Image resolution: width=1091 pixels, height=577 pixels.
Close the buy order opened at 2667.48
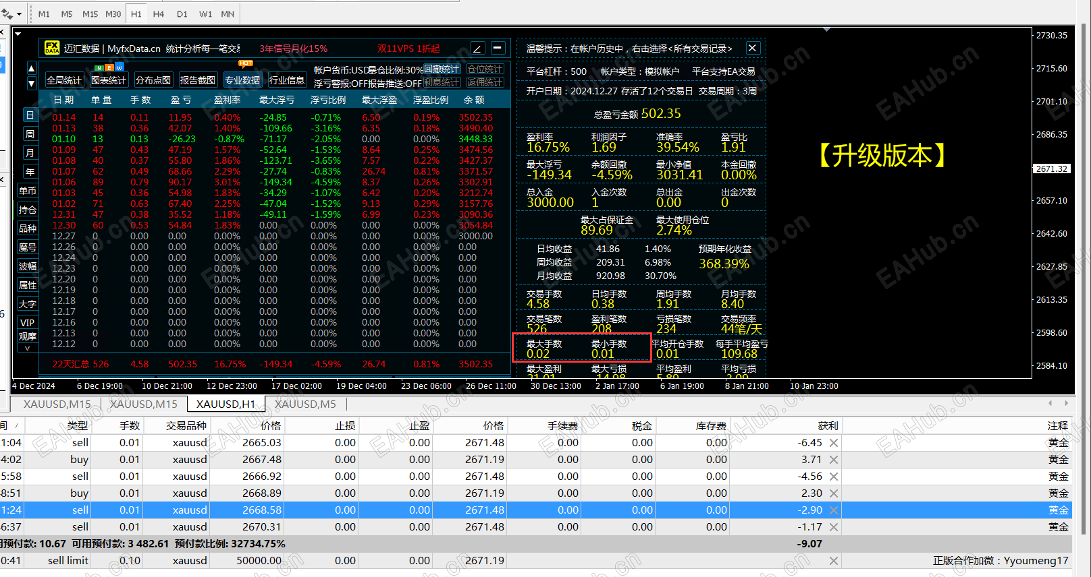tap(834, 460)
